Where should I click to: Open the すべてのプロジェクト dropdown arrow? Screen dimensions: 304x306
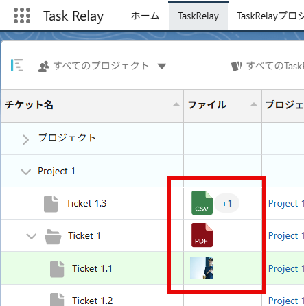click(162, 67)
